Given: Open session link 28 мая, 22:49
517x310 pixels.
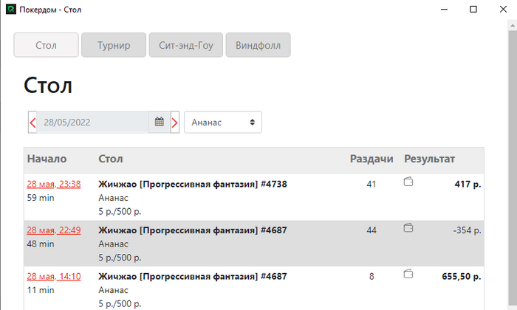Looking at the screenshot, I should click(54, 230).
